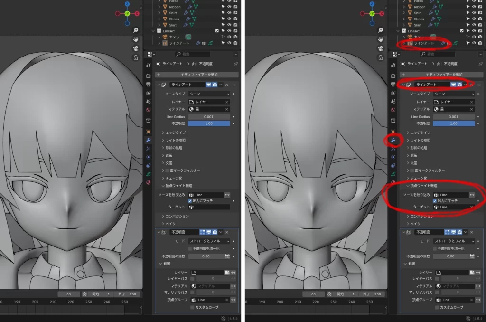The width and height of the screenshot is (486, 322).
Task: Uncheck 出力にマッチ checkbox in left panel
Action: [x=190, y=201]
